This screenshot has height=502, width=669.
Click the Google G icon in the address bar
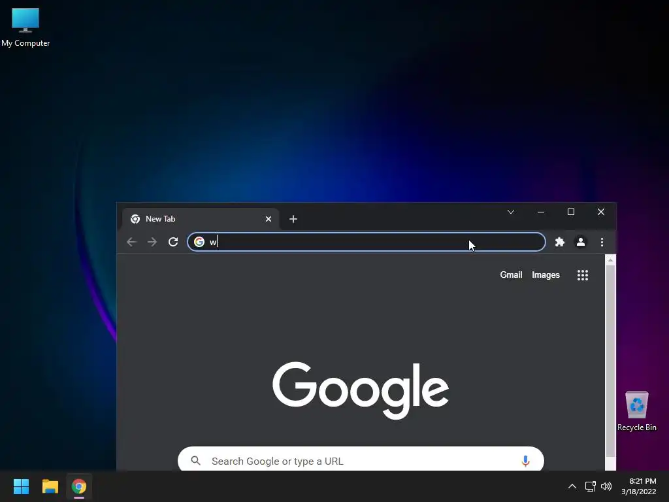pos(199,242)
